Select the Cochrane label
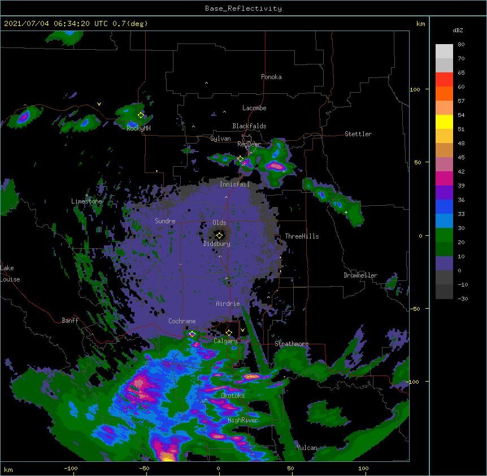Viewport: 487px width, 476px height. click(182, 321)
